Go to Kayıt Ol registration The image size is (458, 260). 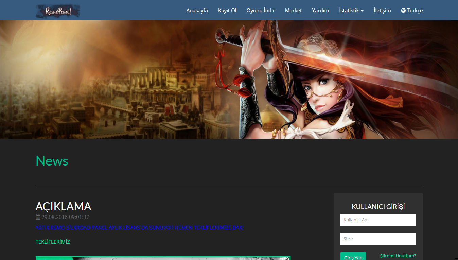click(x=227, y=11)
